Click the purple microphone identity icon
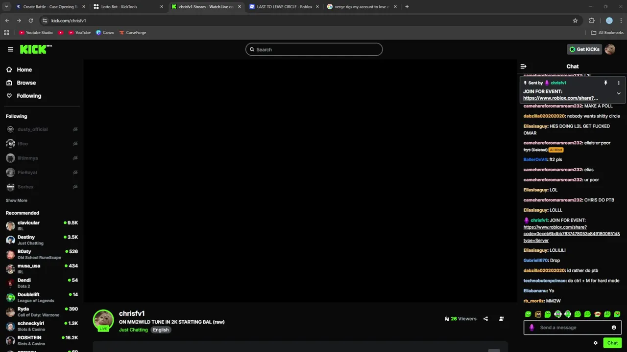The width and height of the screenshot is (627, 352). pos(531,328)
